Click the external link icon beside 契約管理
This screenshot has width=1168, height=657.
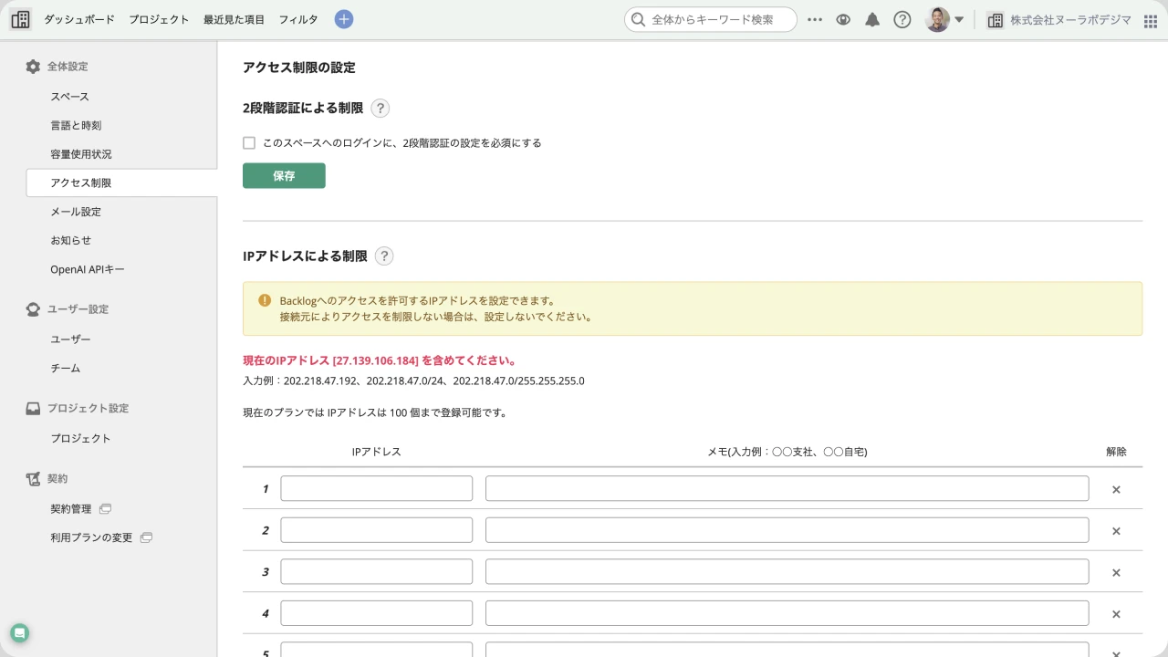pos(105,508)
